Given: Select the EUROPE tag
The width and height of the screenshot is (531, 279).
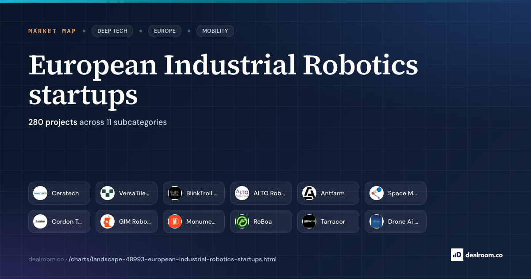Looking at the screenshot, I should point(165,31).
